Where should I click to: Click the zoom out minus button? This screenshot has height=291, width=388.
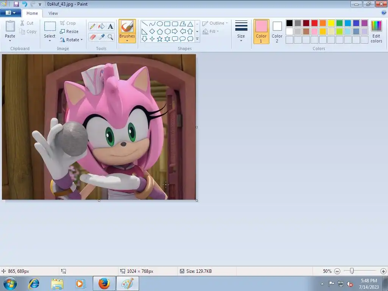click(337, 271)
